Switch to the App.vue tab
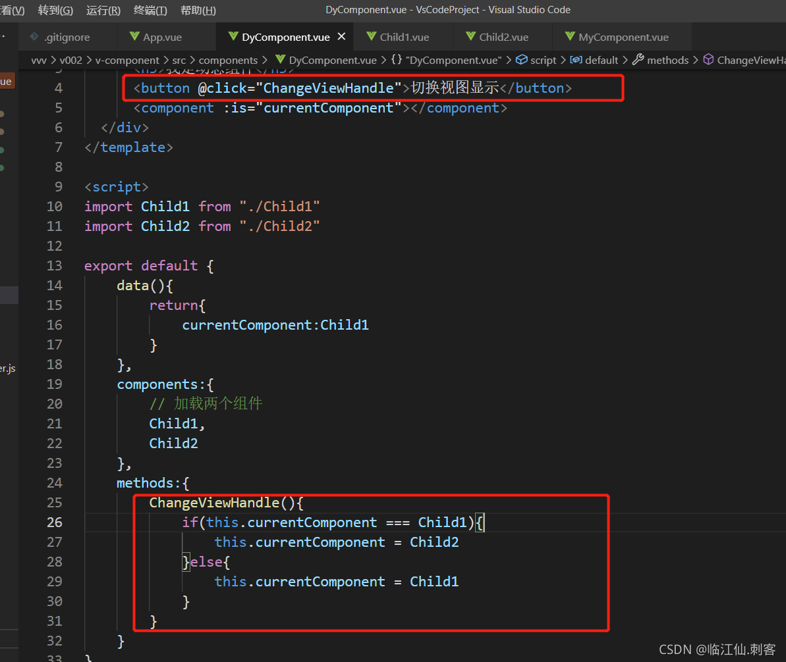 pyautogui.click(x=163, y=37)
